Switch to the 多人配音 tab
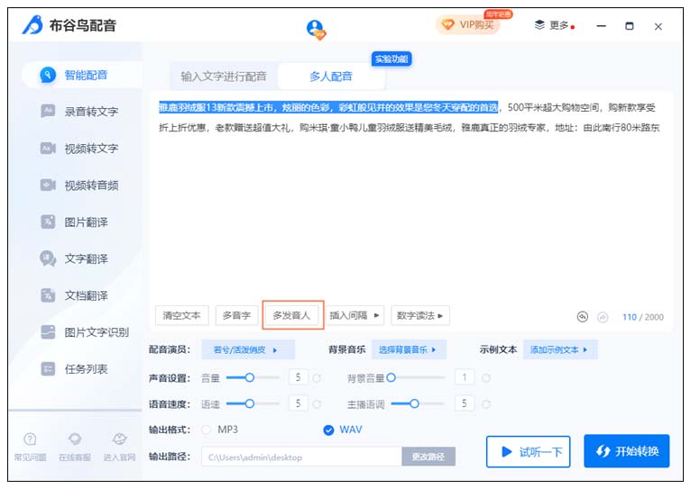691x489 pixels. point(330,77)
